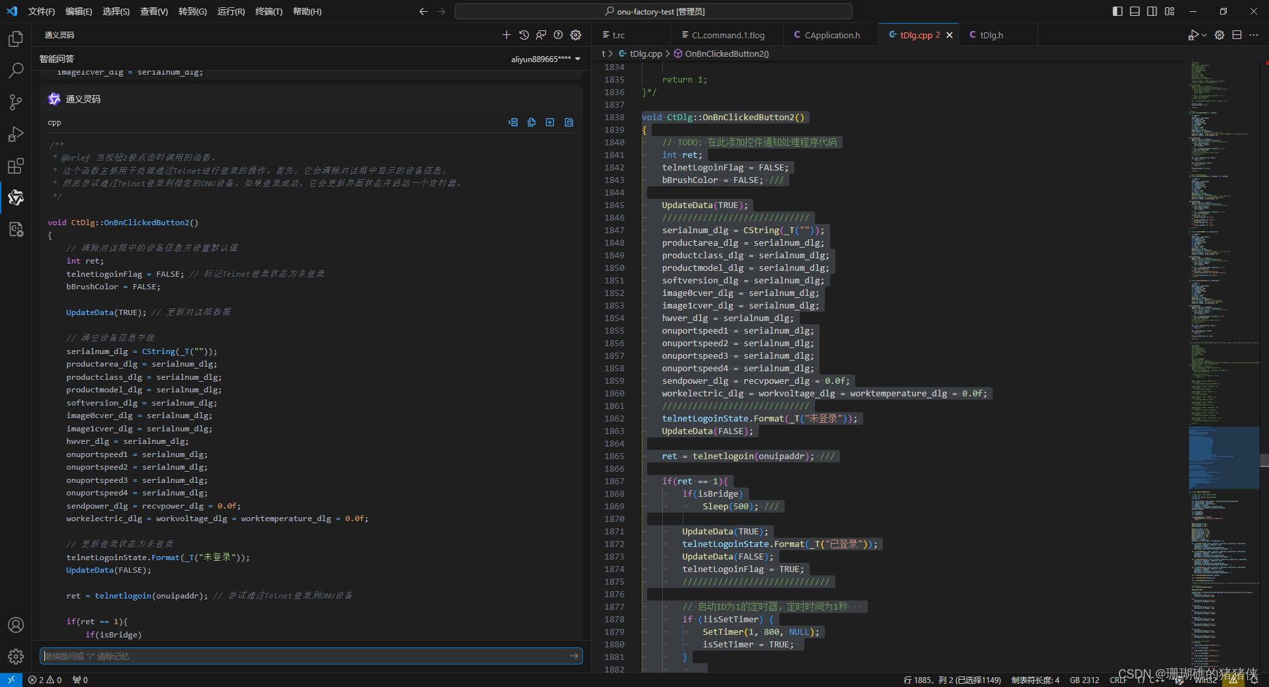
Task: Click the 智能问答 panel header
Action: tap(57, 59)
